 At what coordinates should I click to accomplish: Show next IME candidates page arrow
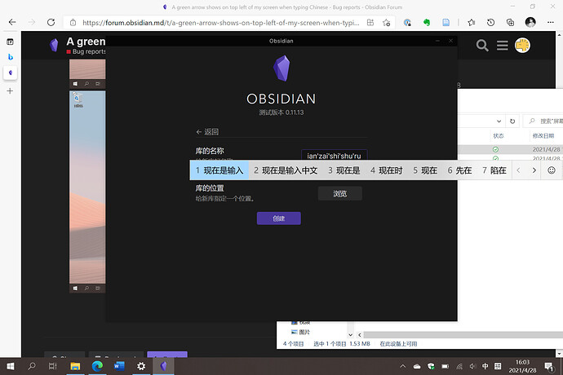point(534,170)
